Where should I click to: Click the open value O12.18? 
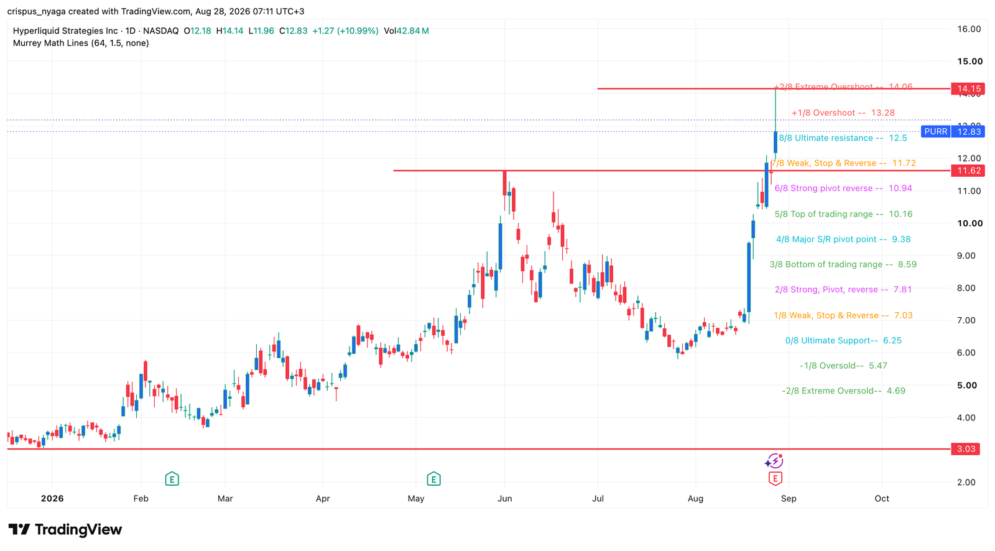(198, 30)
